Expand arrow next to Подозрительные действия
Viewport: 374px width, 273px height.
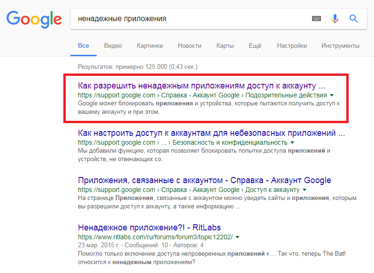click(332, 95)
